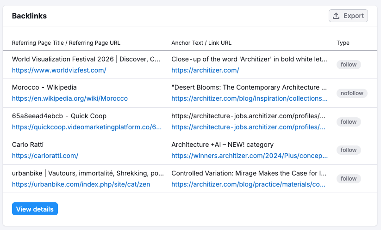Click the follow badge in World Visualization Festival row
Viewport: 381px width, 230px height.
click(x=348, y=65)
